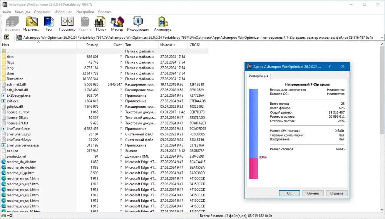Click the scrollbar up arrow
The width and height of the screenshot is (385, 219).
382,44
